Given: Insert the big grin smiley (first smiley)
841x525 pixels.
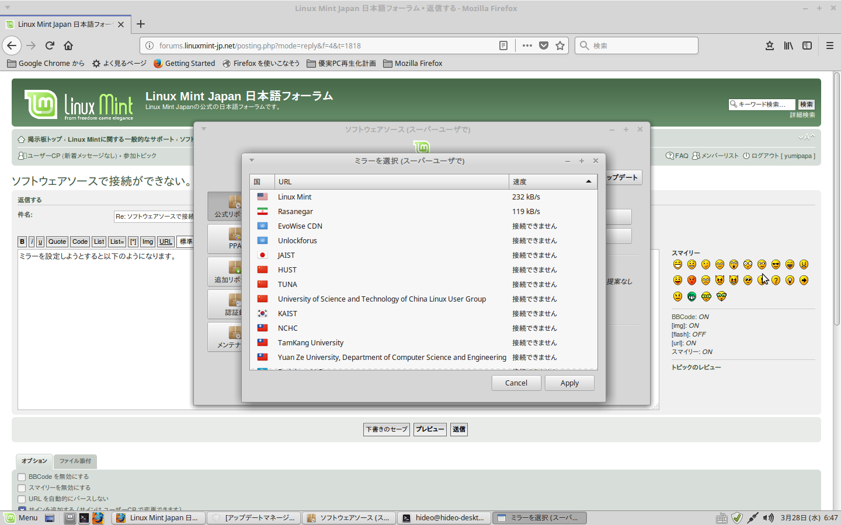Looking at the screenshot, I should pyautogui.click(x=677, y=265).
